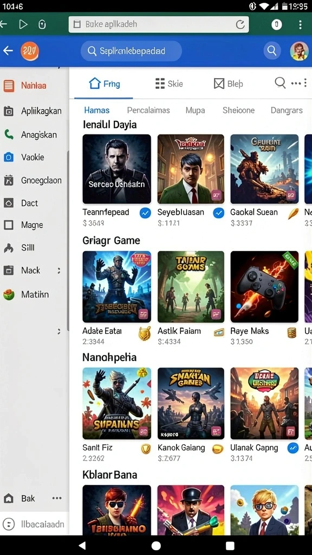
Task: Tap the browser back arrow in the green bar
Action: click(3, 24)
